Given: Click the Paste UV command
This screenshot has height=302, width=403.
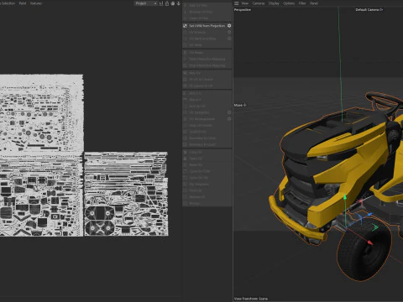Looking at the screenshot, I should [196, 159].
